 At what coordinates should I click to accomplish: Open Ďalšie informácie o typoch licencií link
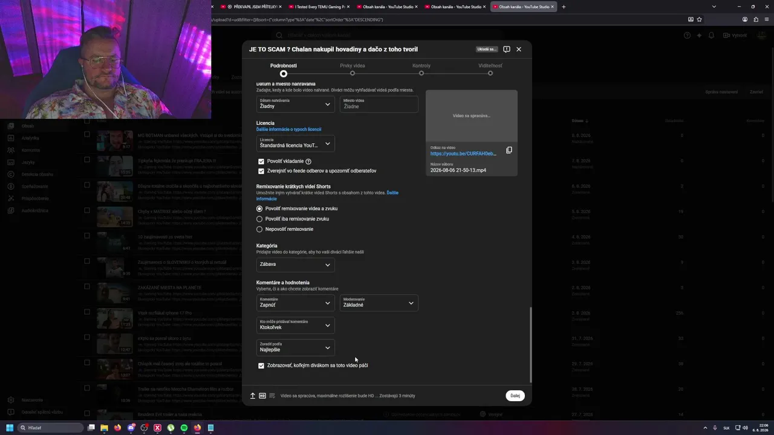point(289,129)
